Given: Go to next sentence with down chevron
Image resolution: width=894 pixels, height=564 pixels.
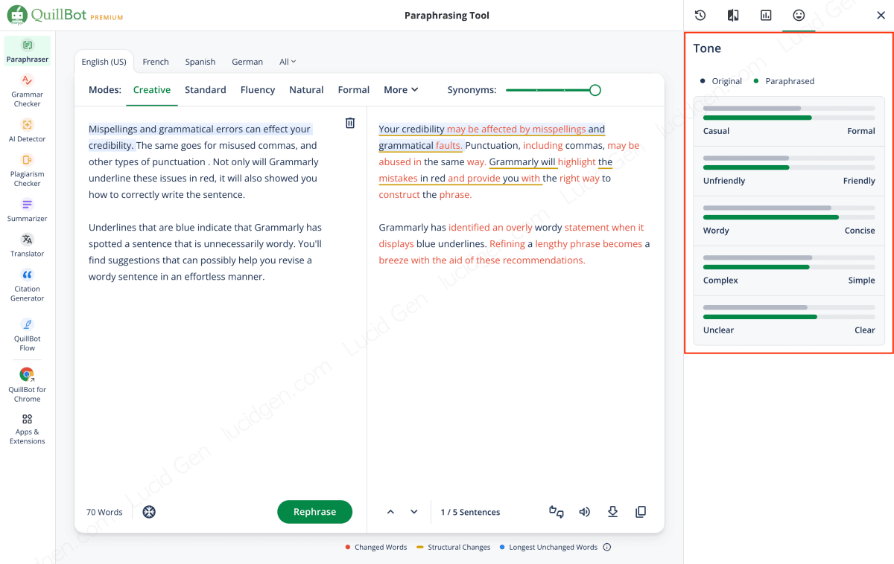Looking at the screenshot, I should coord(414,512).
